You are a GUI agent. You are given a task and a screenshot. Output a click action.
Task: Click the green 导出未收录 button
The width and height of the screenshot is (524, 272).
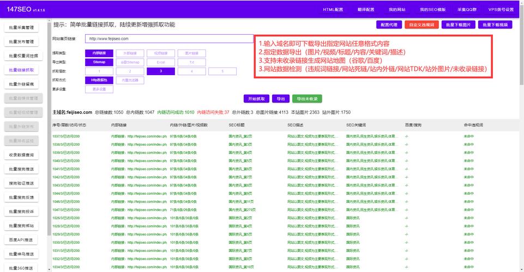pos(307,98)
